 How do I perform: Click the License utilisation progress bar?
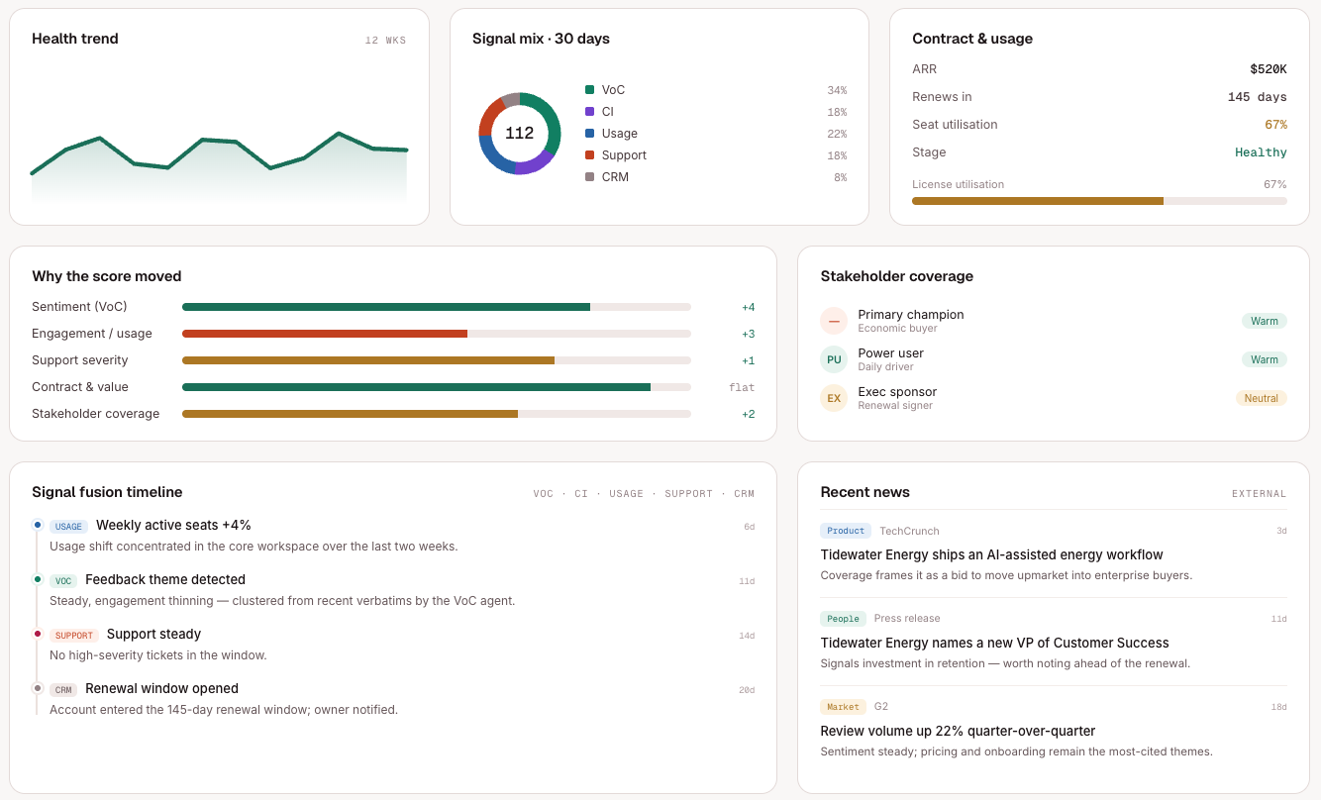(1099, 201)
